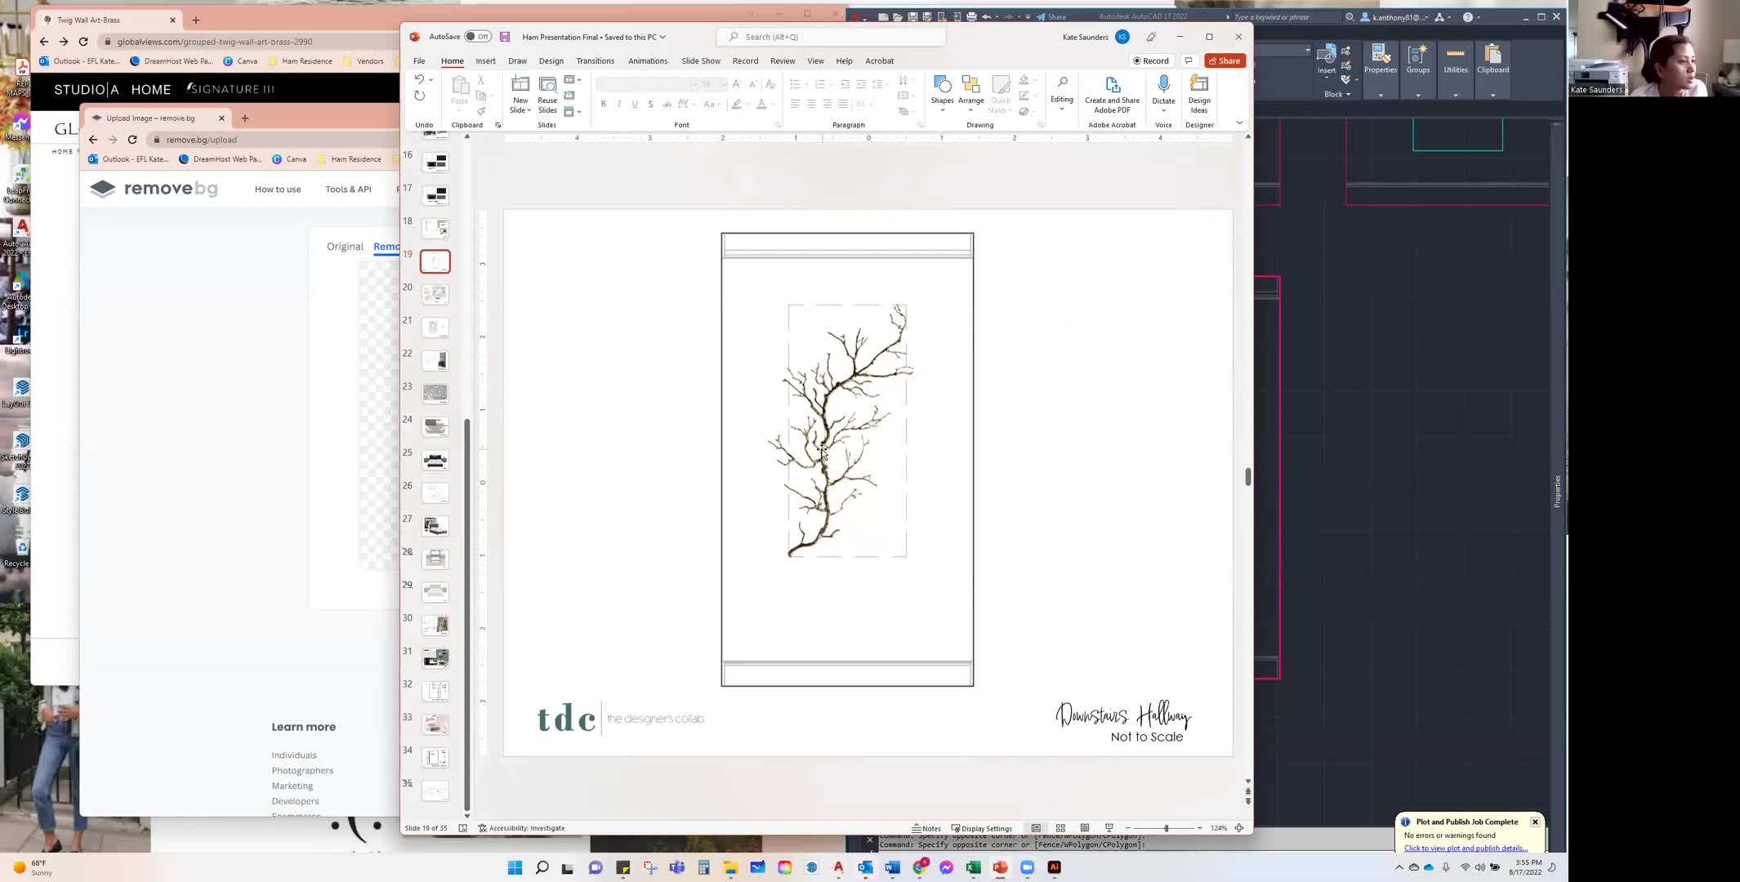
Task: Open the Animations ribbon tab
Action: click(648, 60)
